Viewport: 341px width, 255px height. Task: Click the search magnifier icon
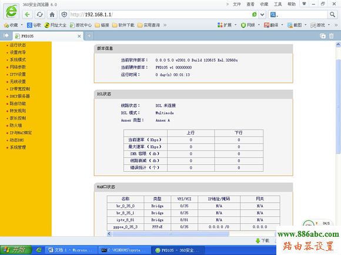pos(332,15)
